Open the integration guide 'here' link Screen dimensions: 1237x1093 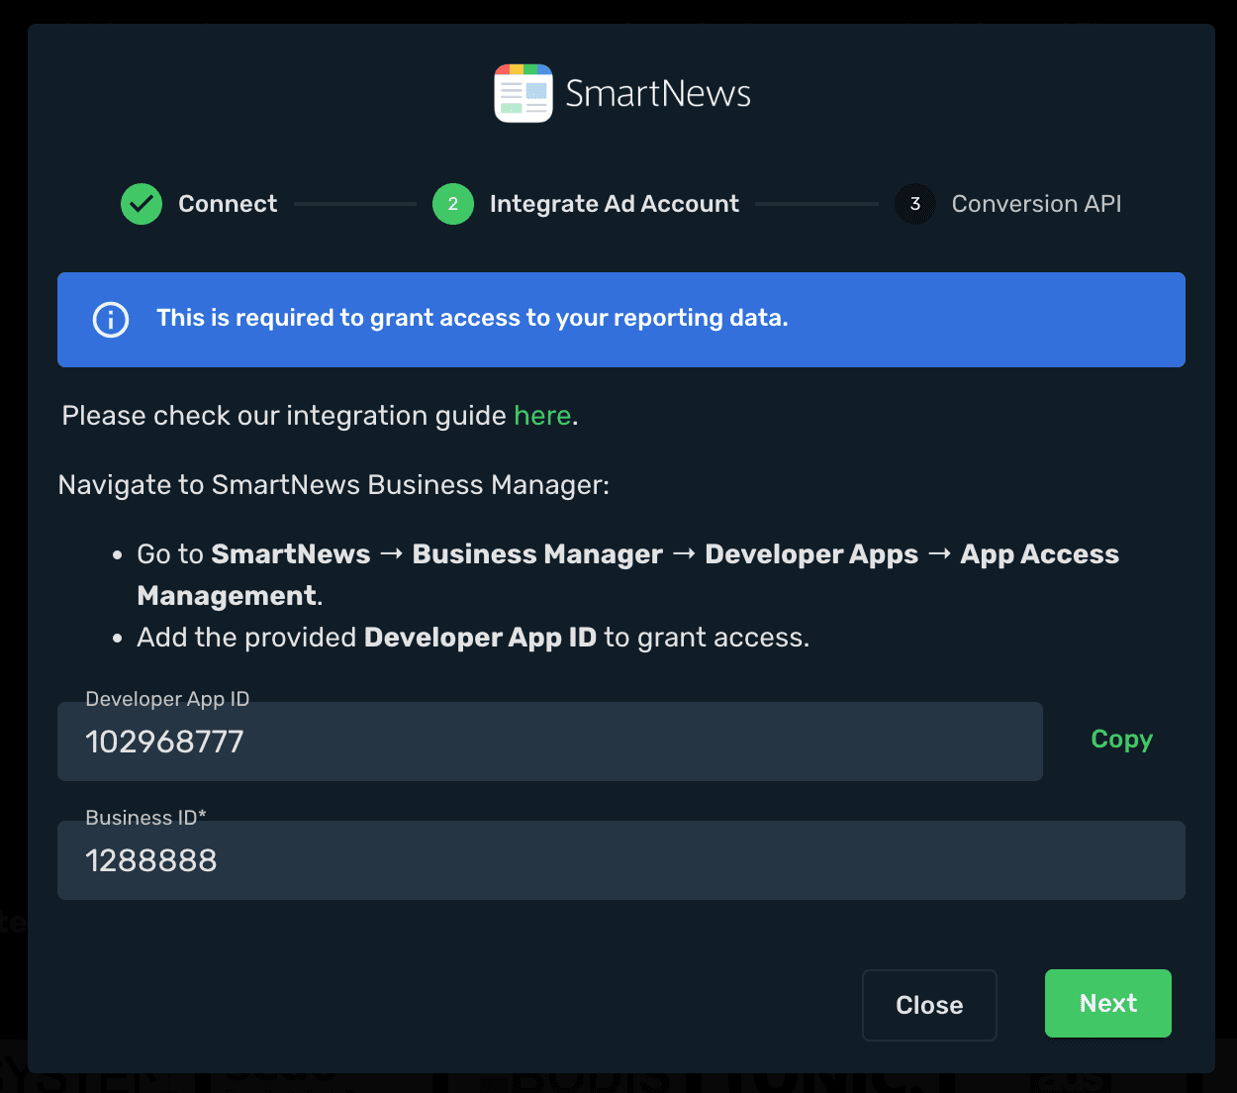pyautogui.click(x=542, y=416)
